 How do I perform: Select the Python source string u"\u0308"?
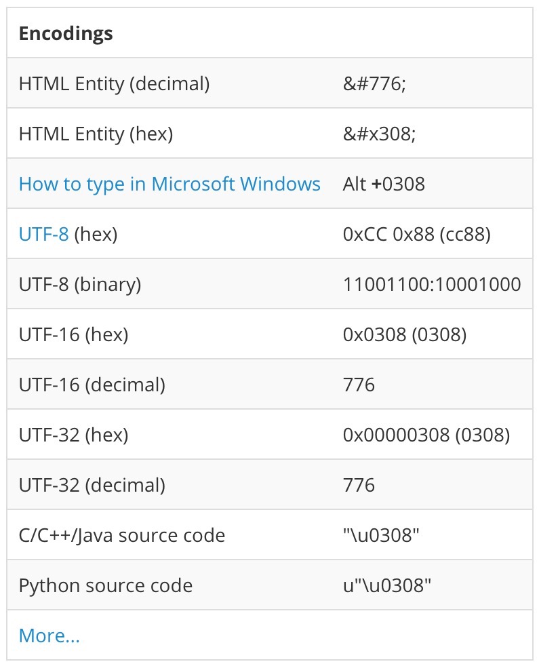[x=387, y=585]
